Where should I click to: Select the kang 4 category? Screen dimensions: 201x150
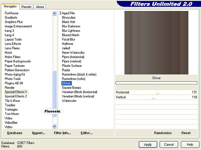pyautogui.click(x=9, y=35)
